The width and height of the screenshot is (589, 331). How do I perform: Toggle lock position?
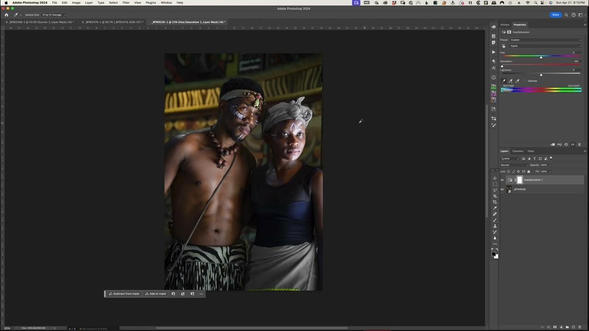[x=519, y=171]
